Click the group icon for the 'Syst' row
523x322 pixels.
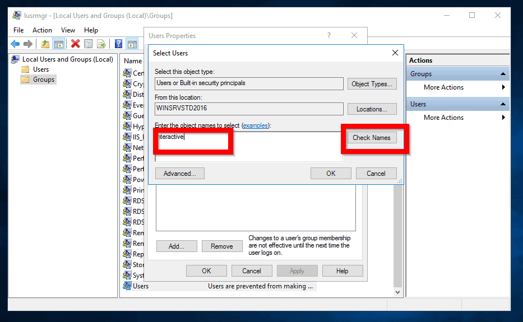click(127, 275)
